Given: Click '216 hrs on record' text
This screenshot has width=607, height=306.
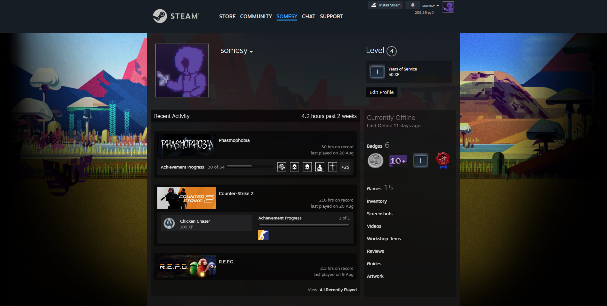Looking at the screenshot, I should 336,200.
